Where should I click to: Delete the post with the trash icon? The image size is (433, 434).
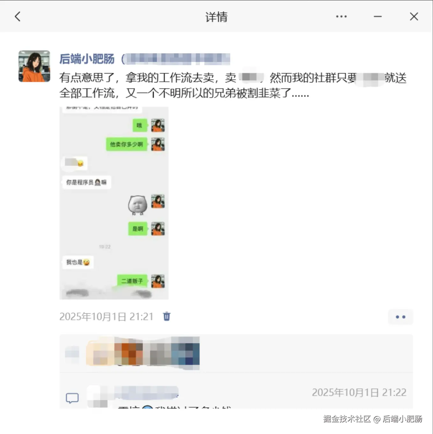pos(167,316)
